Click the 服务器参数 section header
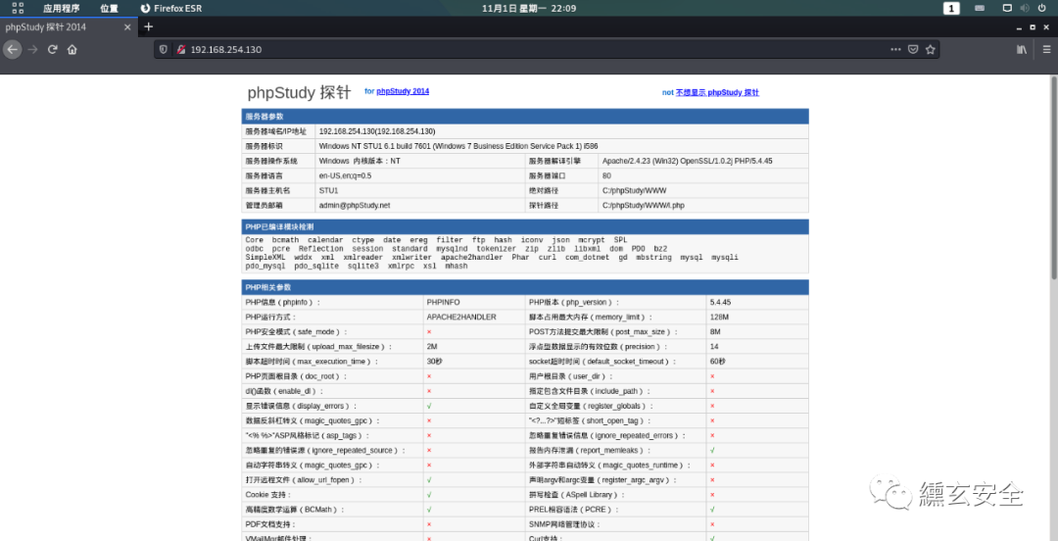The image size is (1058, 541). (x=525, y=117)
